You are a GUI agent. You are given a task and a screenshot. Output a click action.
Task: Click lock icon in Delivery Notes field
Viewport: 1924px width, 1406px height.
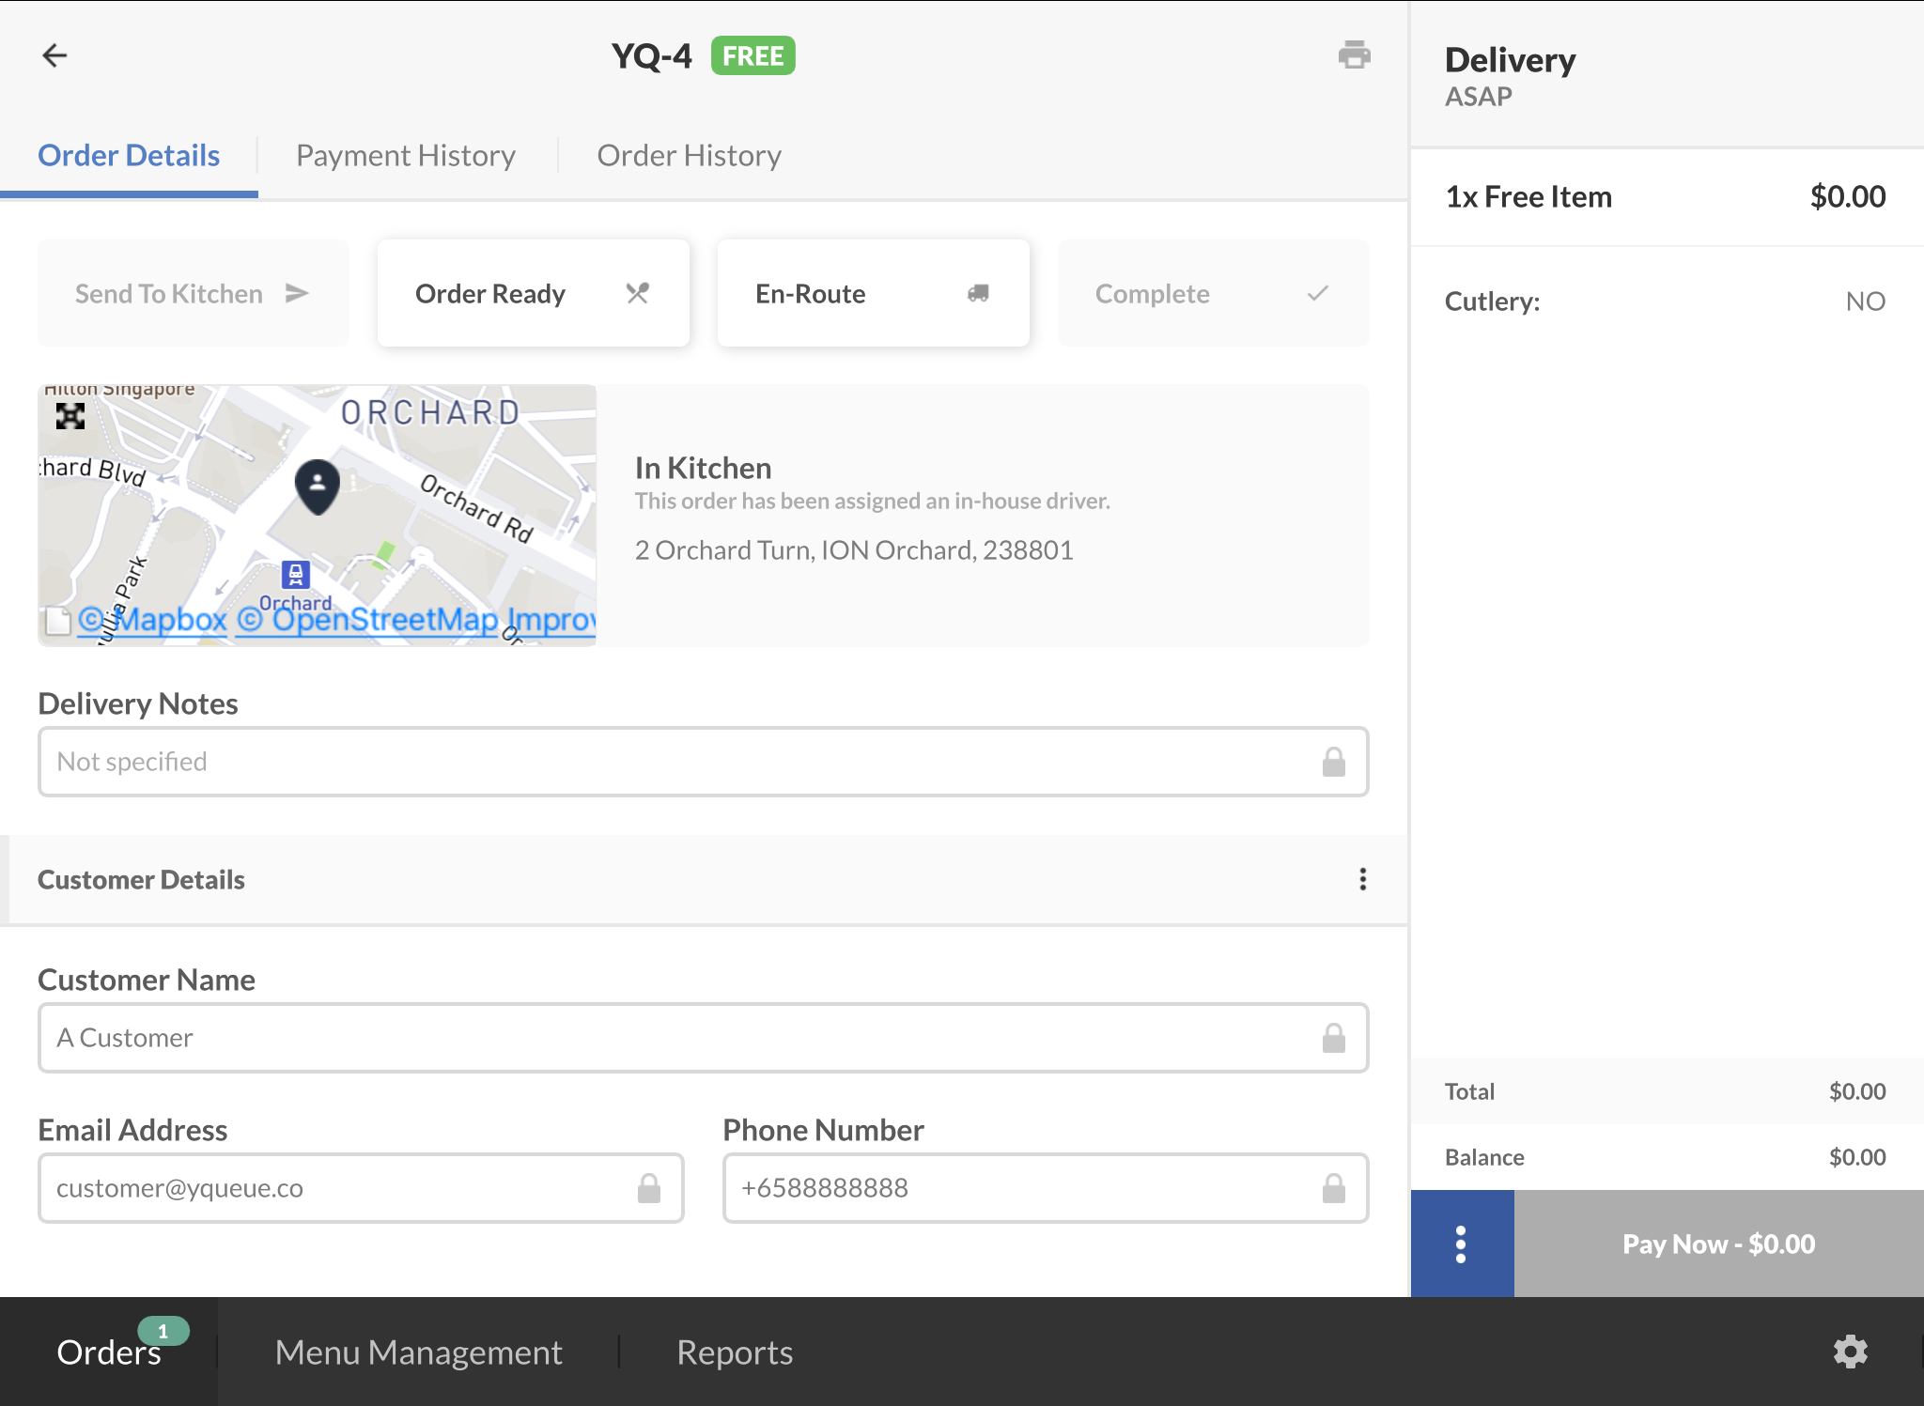(1333, 762)
